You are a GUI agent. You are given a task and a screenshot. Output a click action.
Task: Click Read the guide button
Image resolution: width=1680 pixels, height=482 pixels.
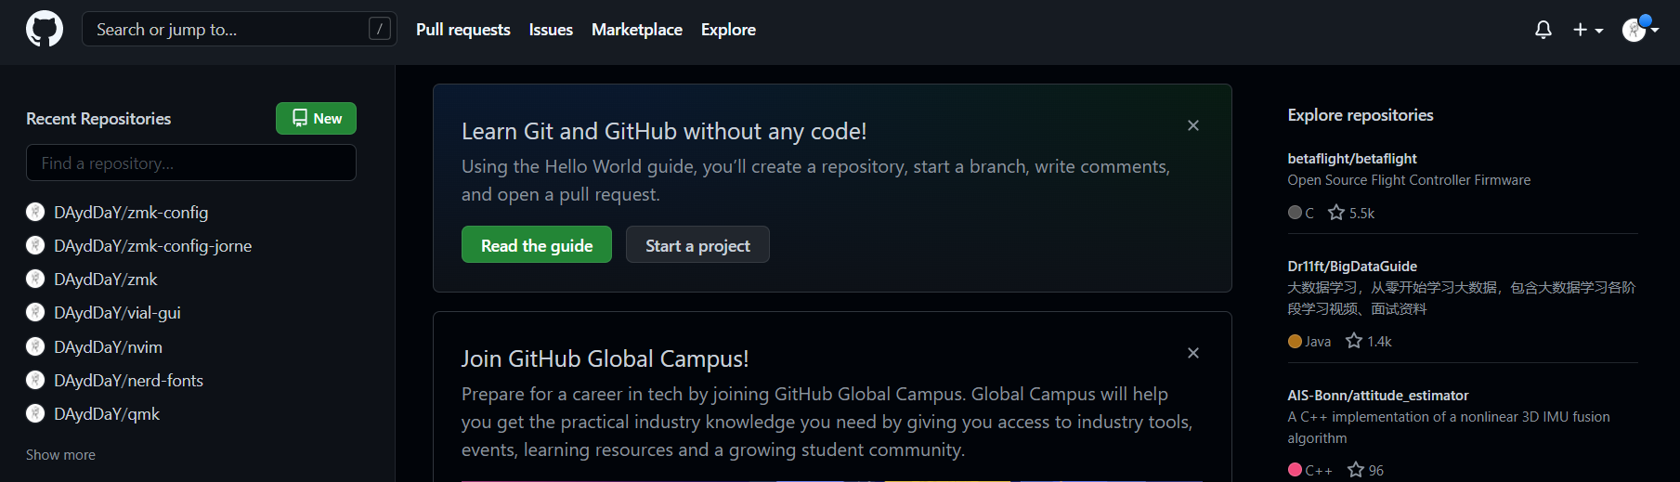537,245
